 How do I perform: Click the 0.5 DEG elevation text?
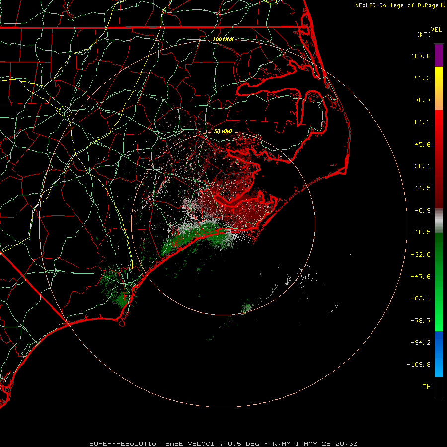tap(243, 444)
